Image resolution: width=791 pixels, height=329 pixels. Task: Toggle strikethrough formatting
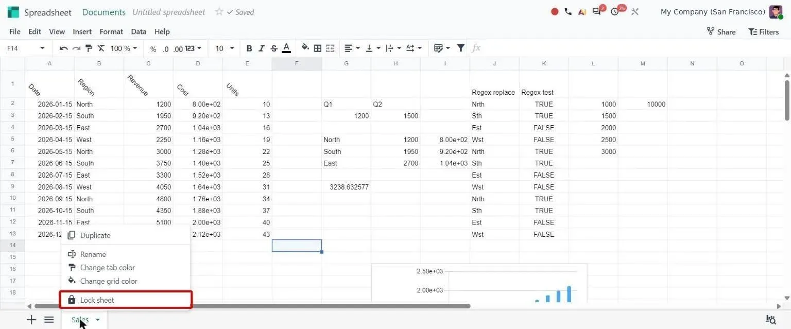click(x=274, y=48)
